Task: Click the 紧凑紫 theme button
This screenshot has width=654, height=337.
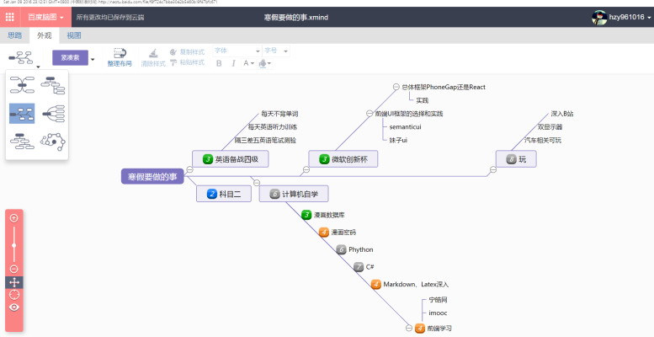Action: [x=70, y=58]
